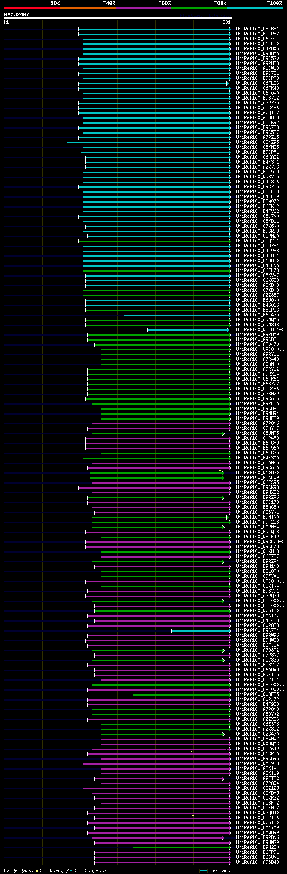The image size is (287, 874).
Task: Click the UniRef100_Q6KAI2 label
Action: coord(257,157)
